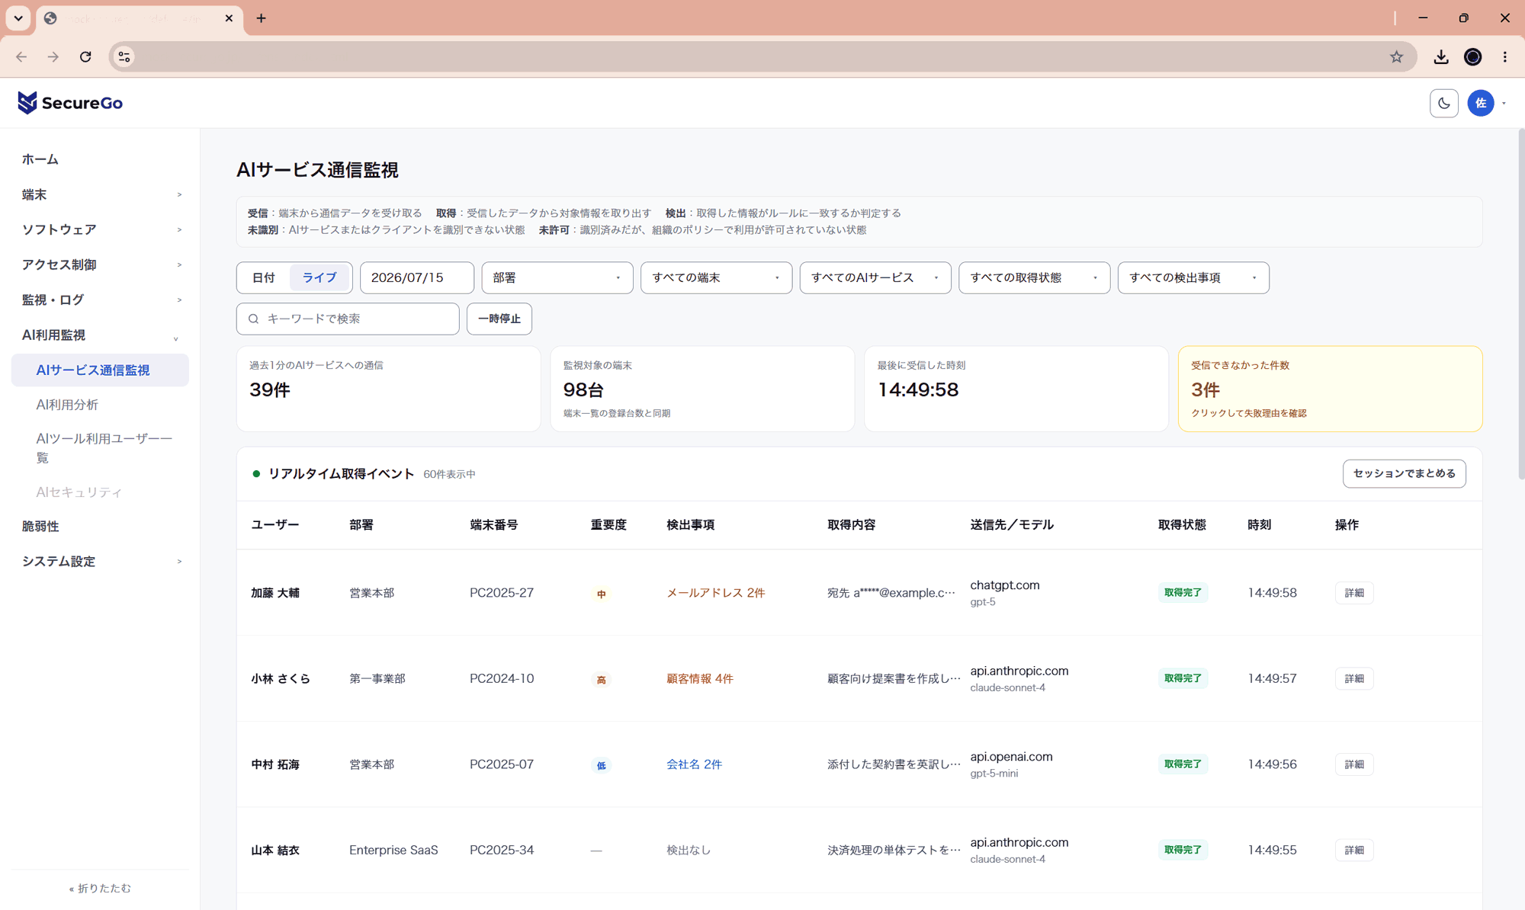The image size is (1525, 910).
Task: Expand the ソフトウェア sidebar menu
Action: click(100, 229)
